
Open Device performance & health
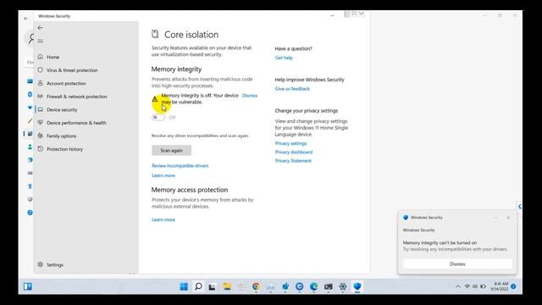(x=76, y=123)
